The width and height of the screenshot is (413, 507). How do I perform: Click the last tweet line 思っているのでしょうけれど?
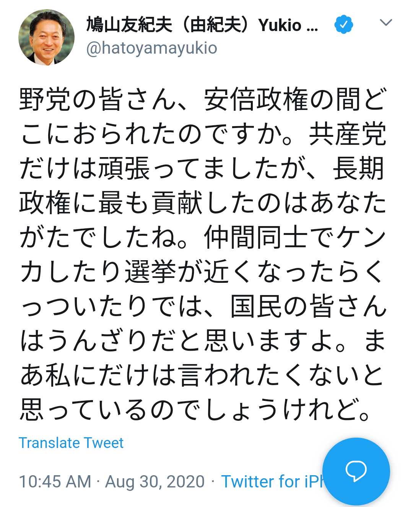(195, 410)
